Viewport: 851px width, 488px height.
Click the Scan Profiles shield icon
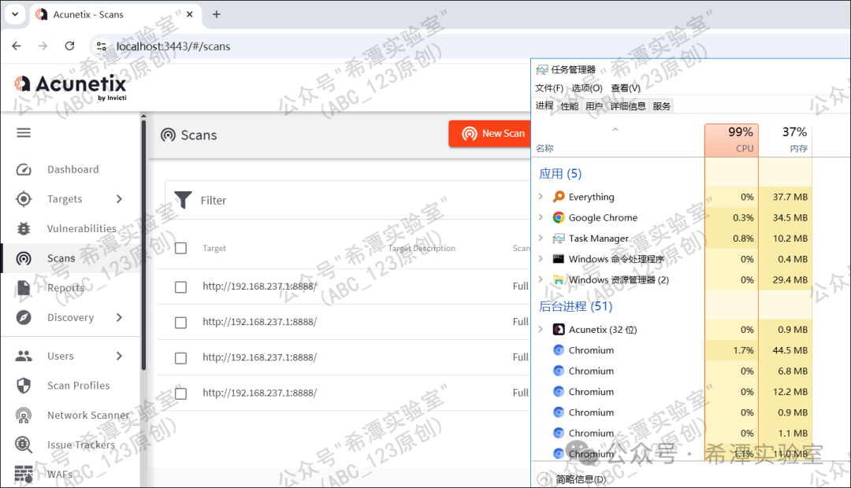[24, 386]
